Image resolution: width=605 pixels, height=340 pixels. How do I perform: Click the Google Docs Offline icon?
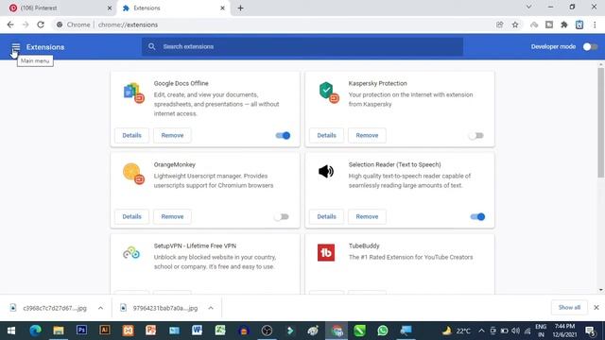click(x=133, y=93)
